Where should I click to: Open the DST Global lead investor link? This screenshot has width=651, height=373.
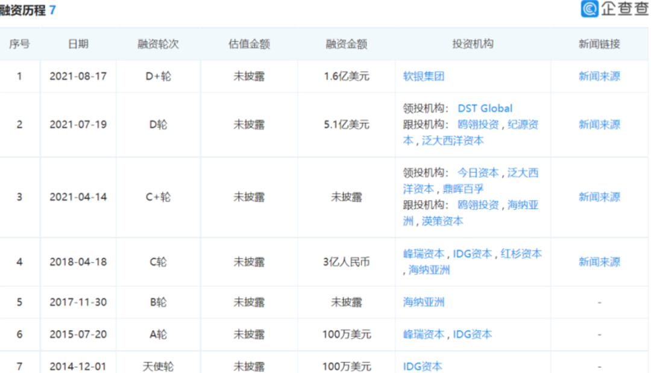(x=485, y=108)
